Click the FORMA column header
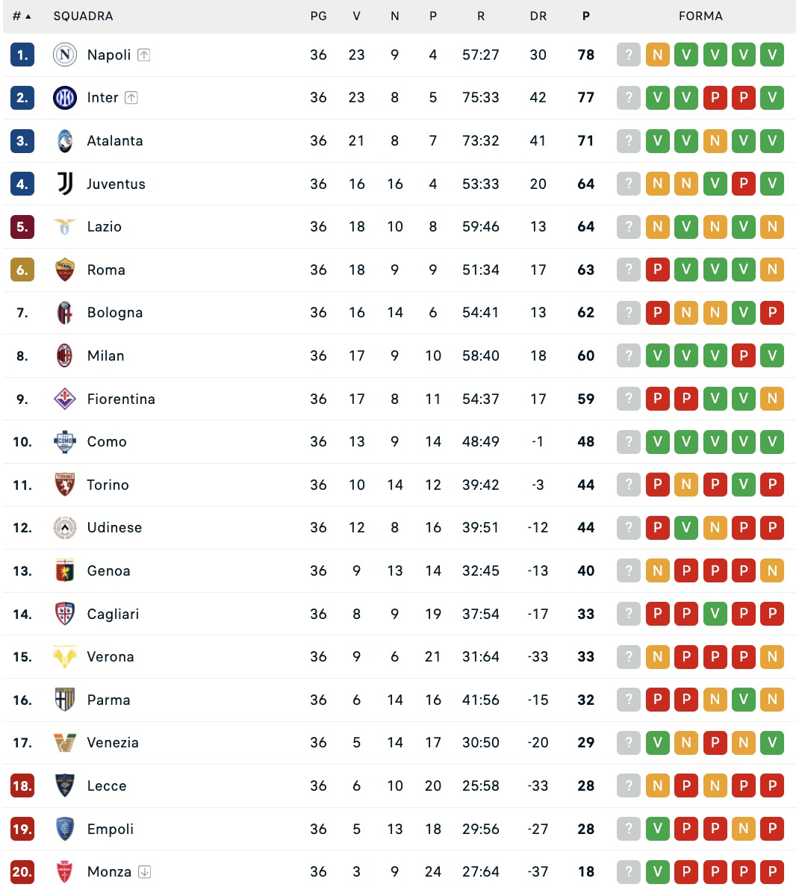 700,16
